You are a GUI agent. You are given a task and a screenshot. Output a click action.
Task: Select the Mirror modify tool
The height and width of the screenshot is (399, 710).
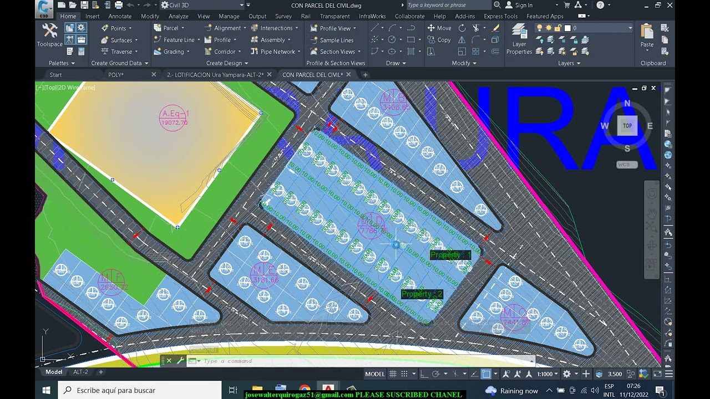point(462,39)
